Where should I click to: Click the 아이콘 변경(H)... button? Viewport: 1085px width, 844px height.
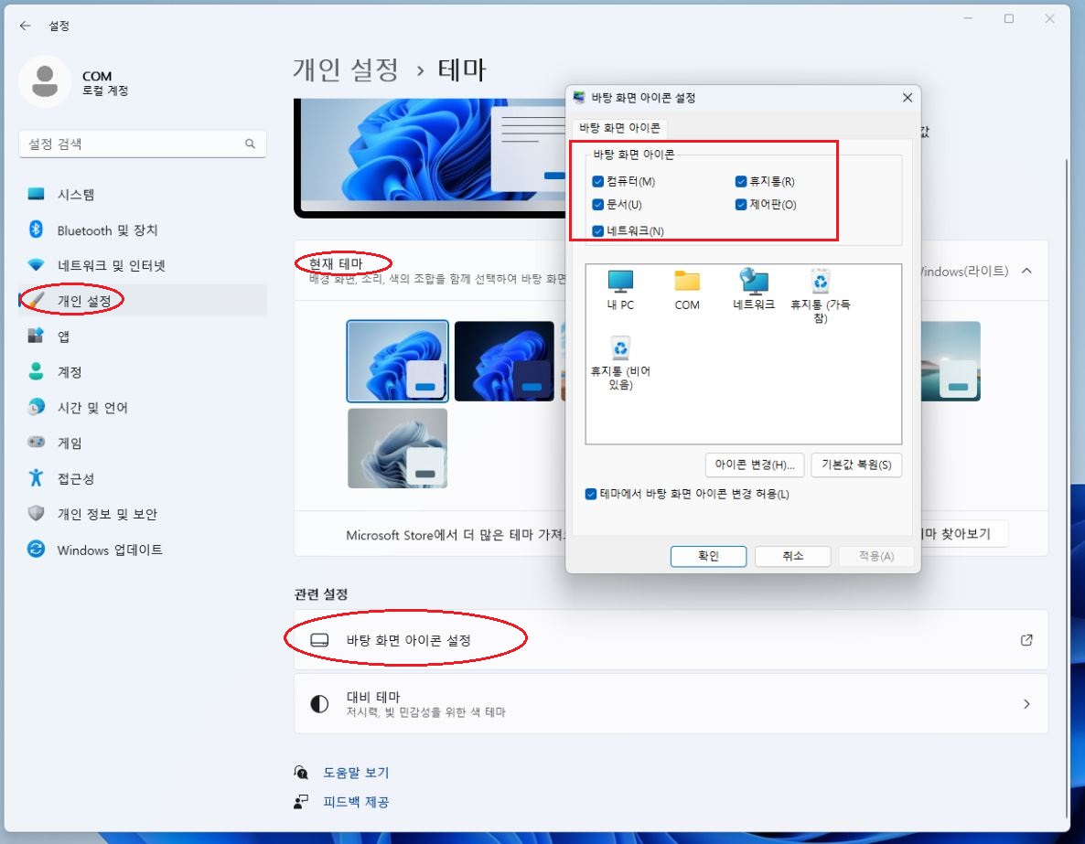[x=755, y=465]
